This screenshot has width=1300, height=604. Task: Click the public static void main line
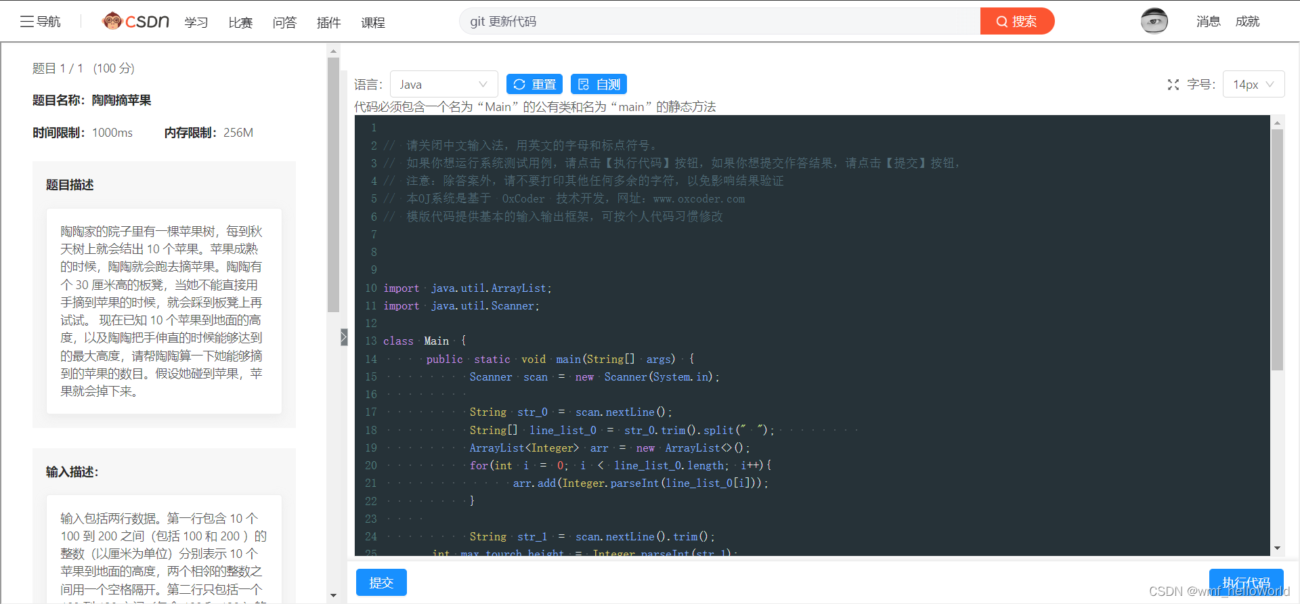point(560,359)
